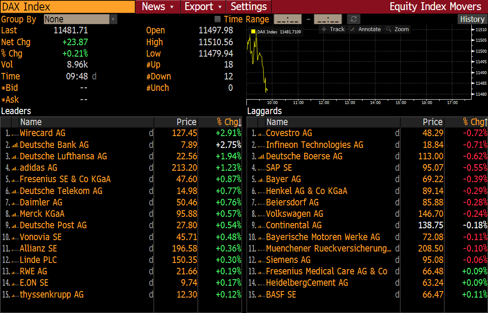Open the Export dropdown menu
Viewport: 488px width, 313px height.
203,7
